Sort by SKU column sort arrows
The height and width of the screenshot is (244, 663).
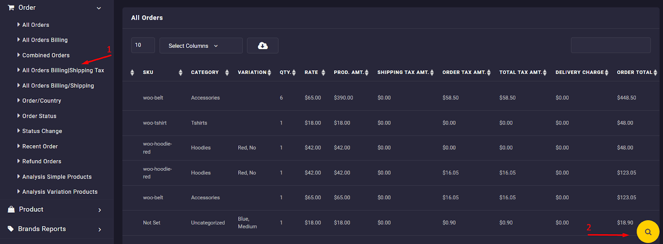[x=180, y=72]
